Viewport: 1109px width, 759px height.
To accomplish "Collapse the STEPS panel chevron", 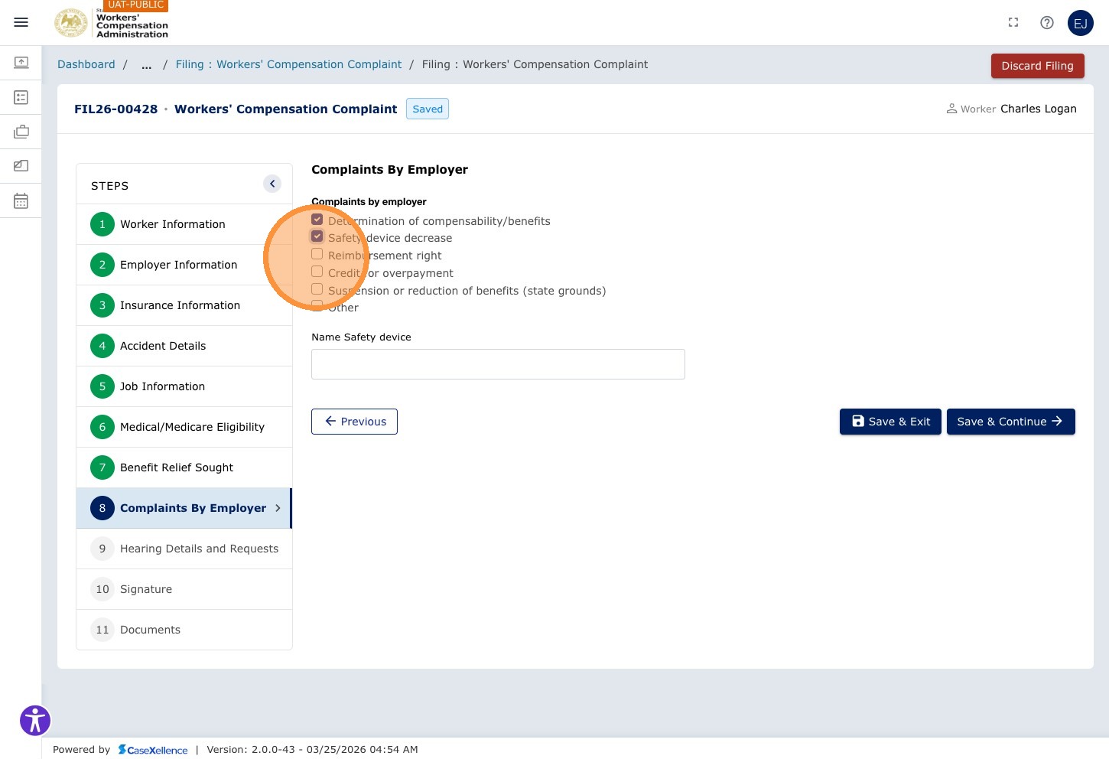I will pyautogui.click(x=272, y=184).
